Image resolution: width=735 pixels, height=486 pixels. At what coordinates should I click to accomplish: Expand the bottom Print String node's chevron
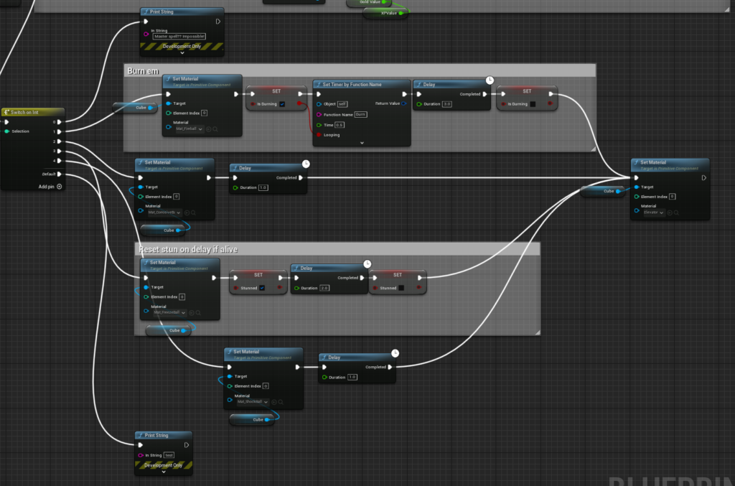click(163, 472)
